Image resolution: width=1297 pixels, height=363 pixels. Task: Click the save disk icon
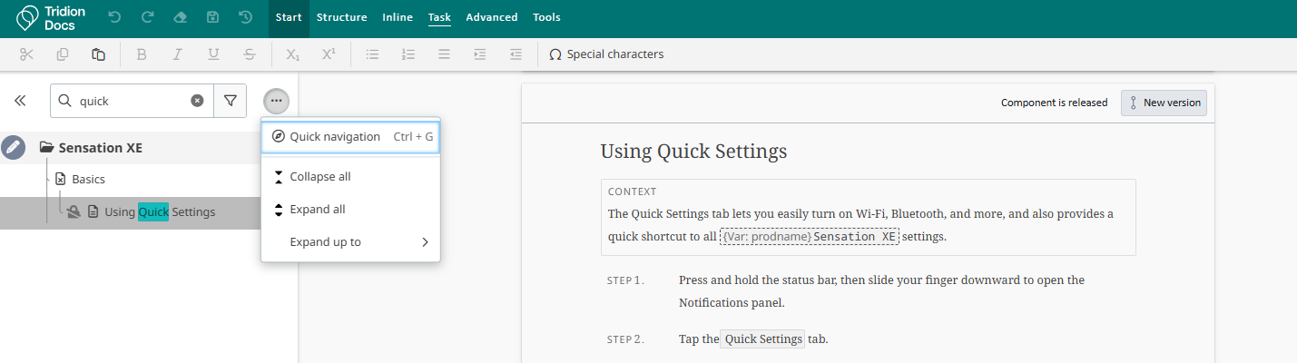212,17
